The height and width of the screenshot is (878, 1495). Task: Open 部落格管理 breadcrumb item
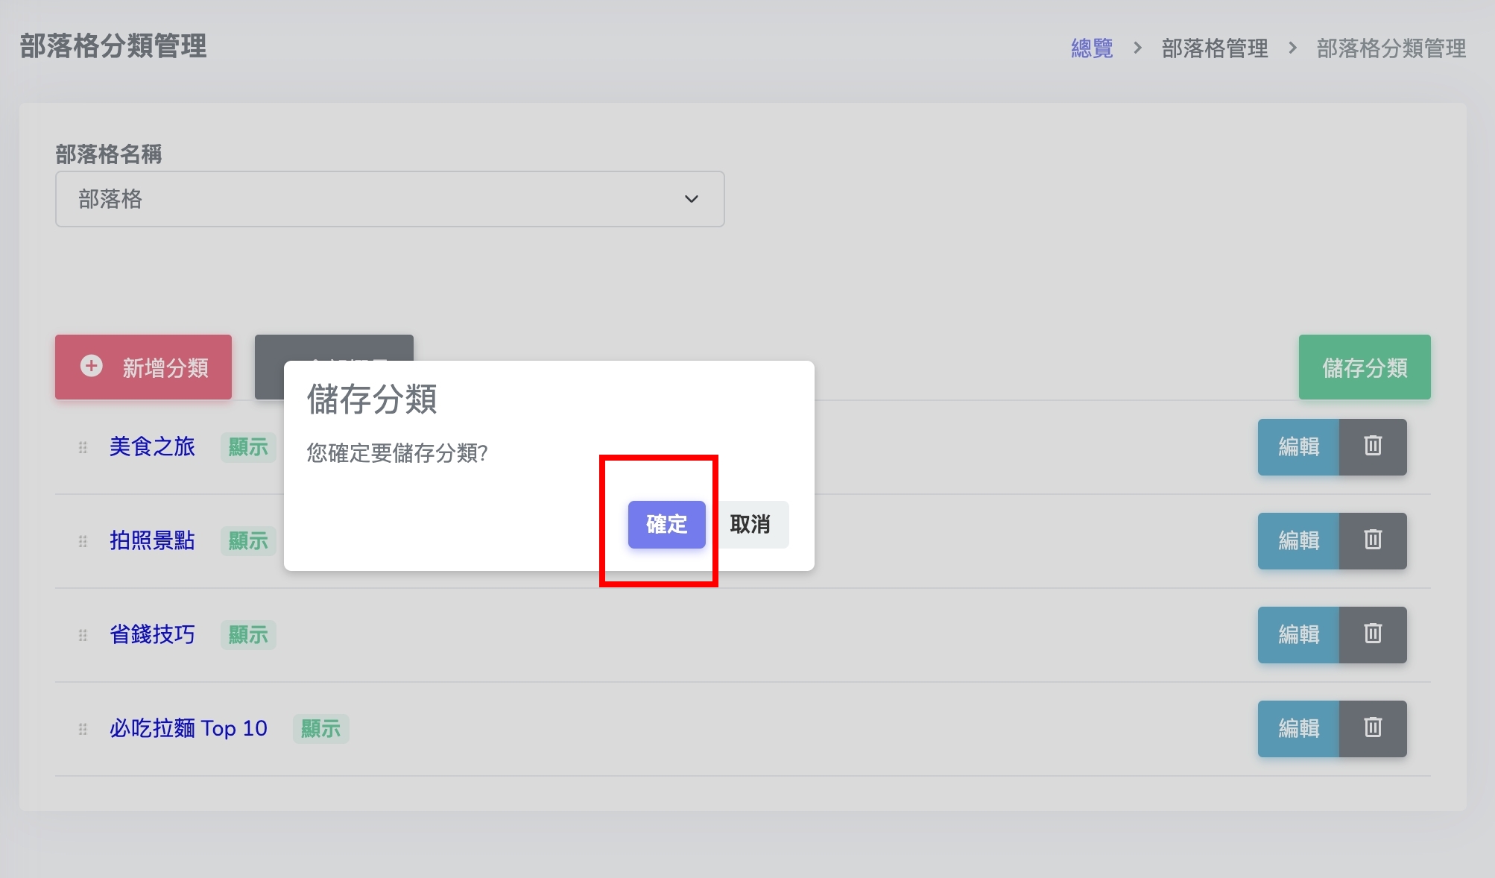click(x=1214, y=48)
